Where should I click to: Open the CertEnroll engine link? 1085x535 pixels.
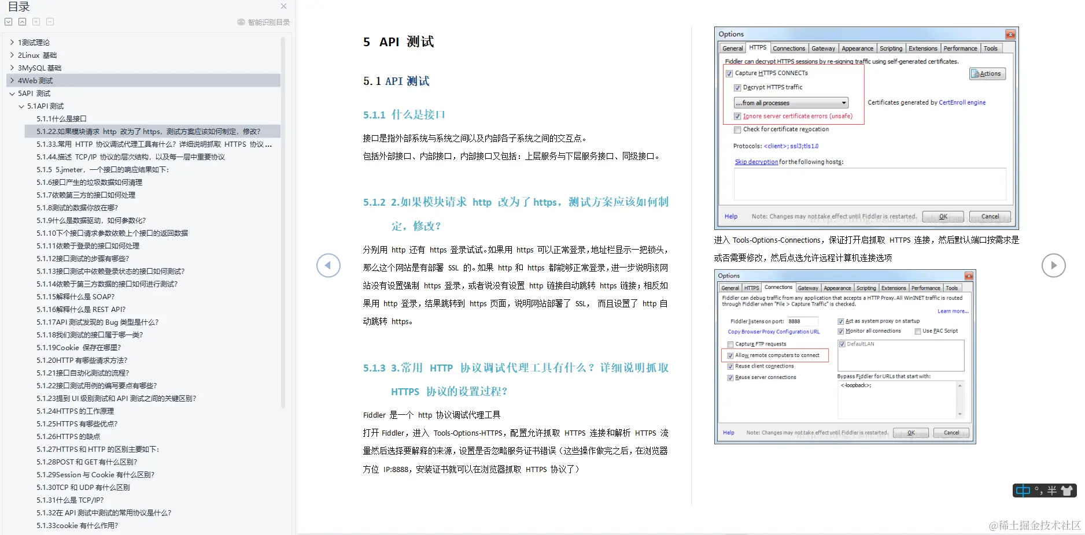click(962, 102)
